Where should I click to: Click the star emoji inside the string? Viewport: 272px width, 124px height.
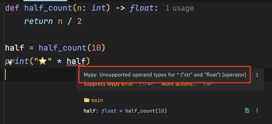click(x=42, y=62)
